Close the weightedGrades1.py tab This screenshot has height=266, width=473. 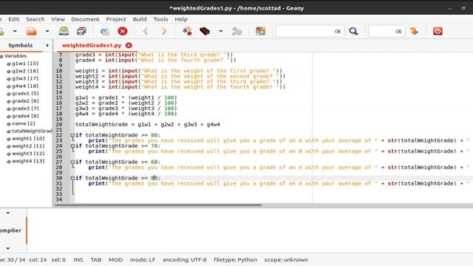pyautogui.click(x=129, y=45)
